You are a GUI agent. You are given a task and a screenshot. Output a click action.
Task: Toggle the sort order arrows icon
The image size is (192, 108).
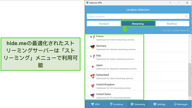click(x=188, y=30)
